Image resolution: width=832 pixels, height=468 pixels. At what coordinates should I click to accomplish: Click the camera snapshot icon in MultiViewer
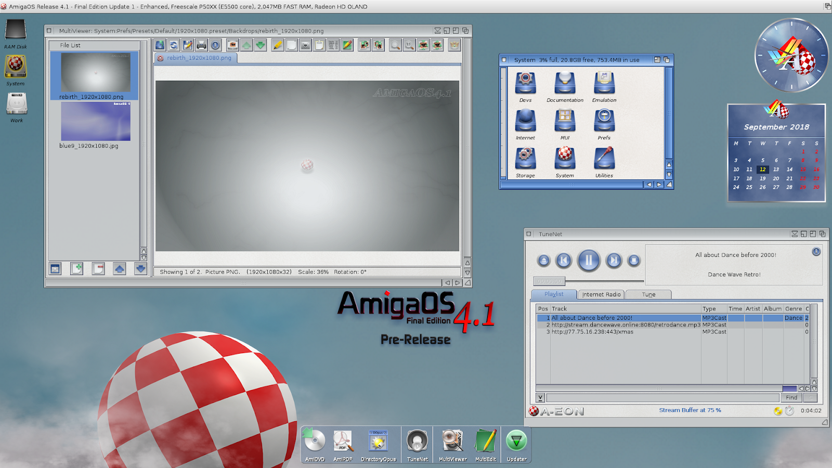point(305,45)
